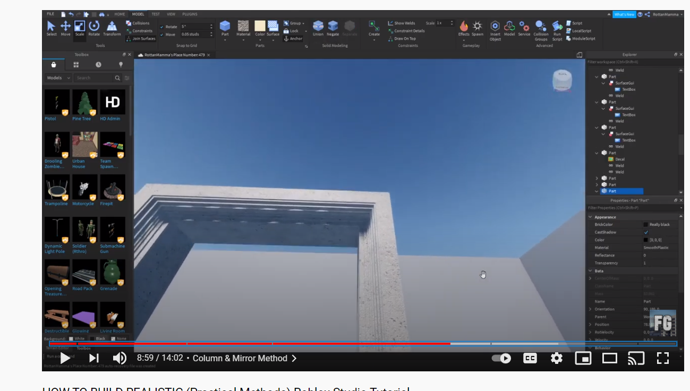Open the PLUGINS ribbon tab
This screenshot has height=391, width=690.
click(190, 14)
